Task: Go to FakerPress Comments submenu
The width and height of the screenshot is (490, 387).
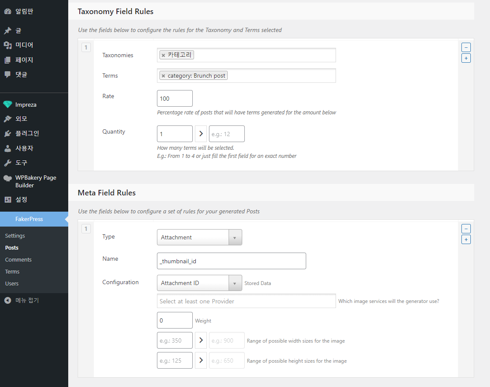Action: [18, 260]
